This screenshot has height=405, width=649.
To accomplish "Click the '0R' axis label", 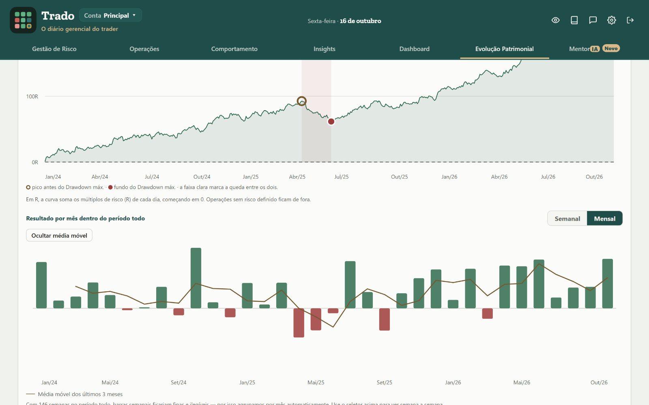I will pyautogui.click(x=35, y=162).
